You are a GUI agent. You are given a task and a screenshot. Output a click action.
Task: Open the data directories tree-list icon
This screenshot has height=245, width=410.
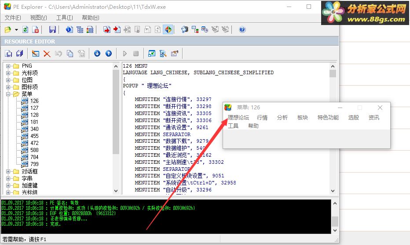80,30
